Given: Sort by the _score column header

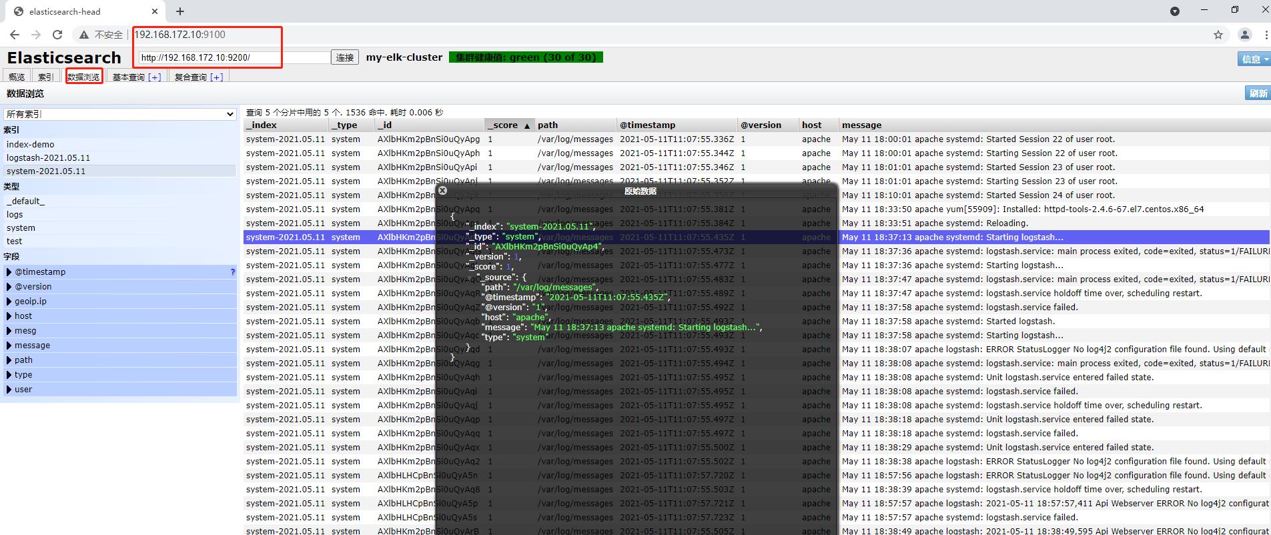Looking at the screenshot, I should (510, 125).
